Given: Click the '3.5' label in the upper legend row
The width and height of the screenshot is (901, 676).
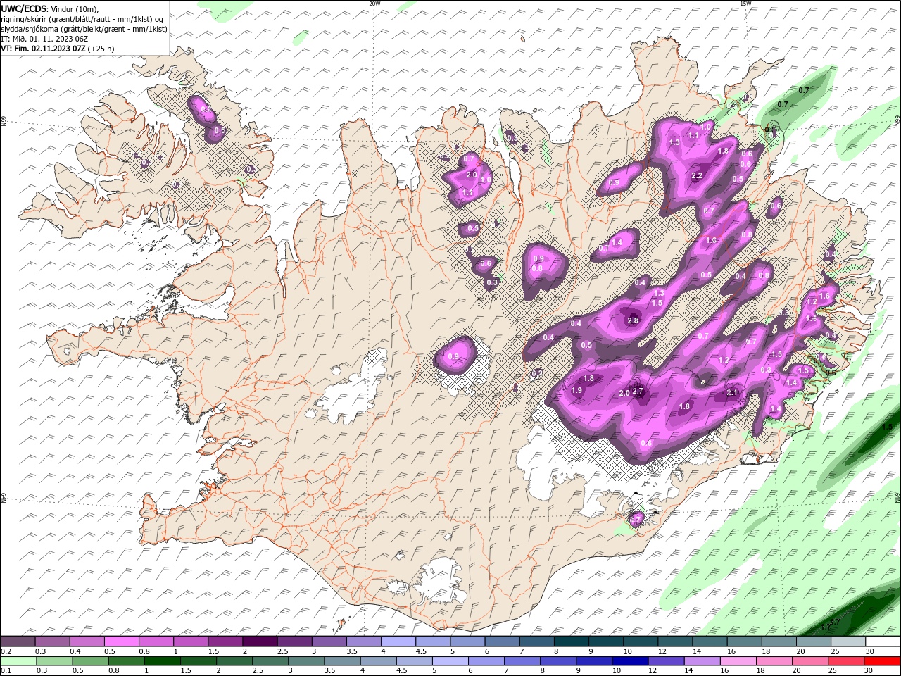Looking at the screenshot, I should (x=352, y=651).
